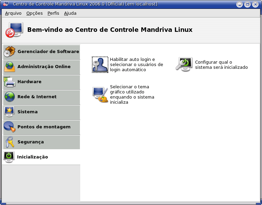Open the Perfis menu
Image resolution: width=262 pixels, height=205 pixels.
53,13
